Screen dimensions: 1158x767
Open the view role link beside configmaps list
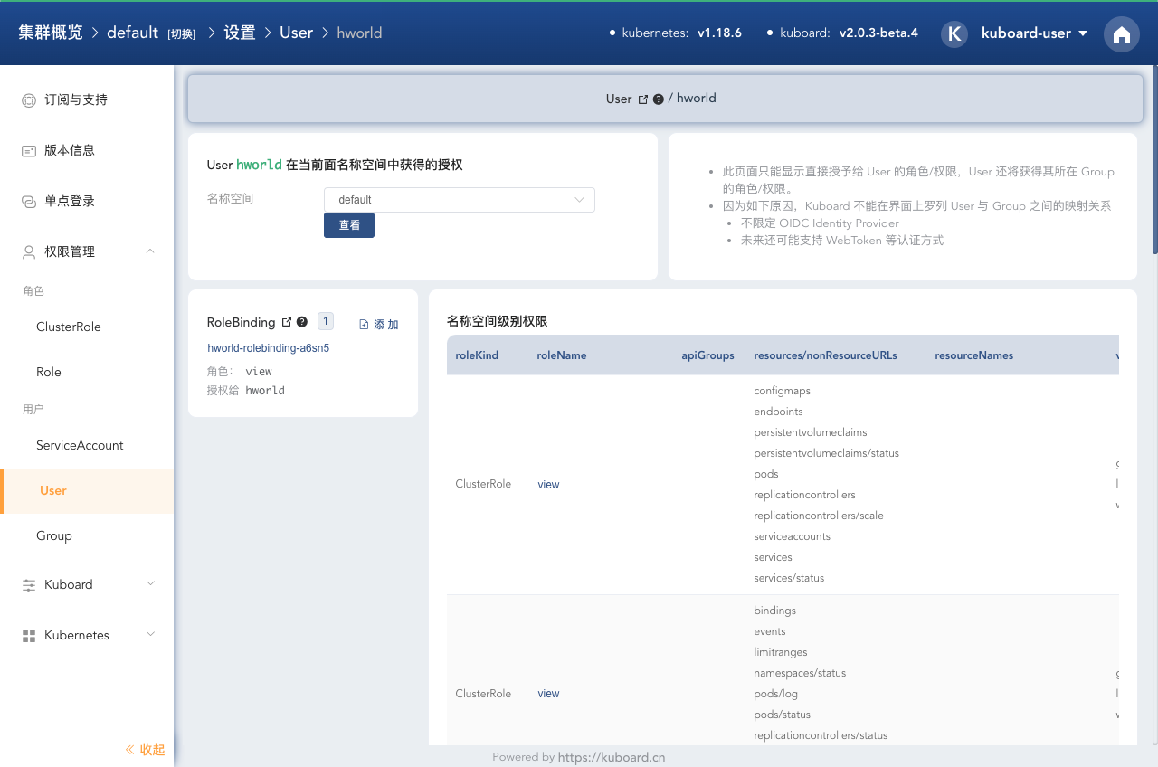pyautogui.click(x=548, y=485)
